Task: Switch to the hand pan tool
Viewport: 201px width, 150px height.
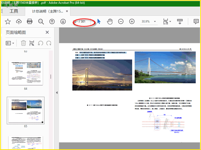Action: coord(110,21)
